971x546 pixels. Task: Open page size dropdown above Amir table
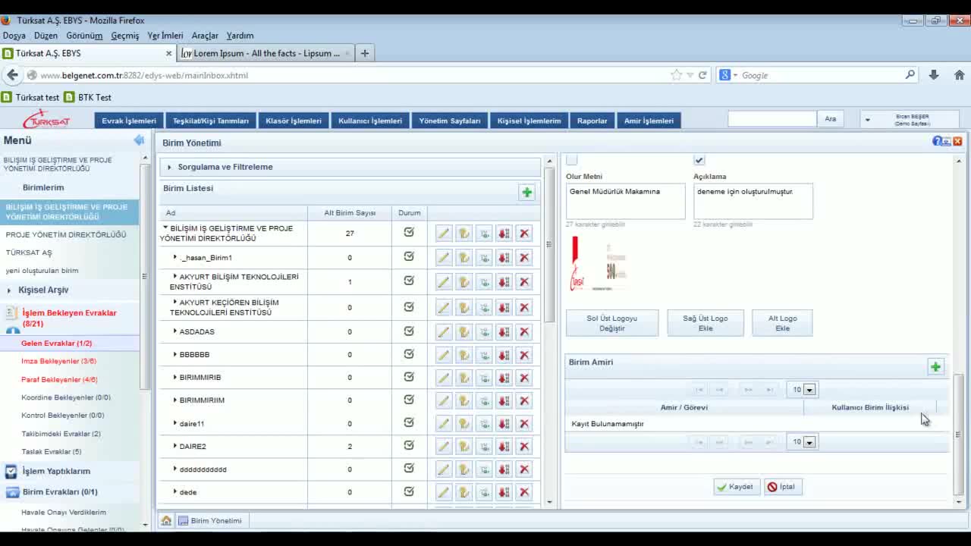click(x=809, y=390)
